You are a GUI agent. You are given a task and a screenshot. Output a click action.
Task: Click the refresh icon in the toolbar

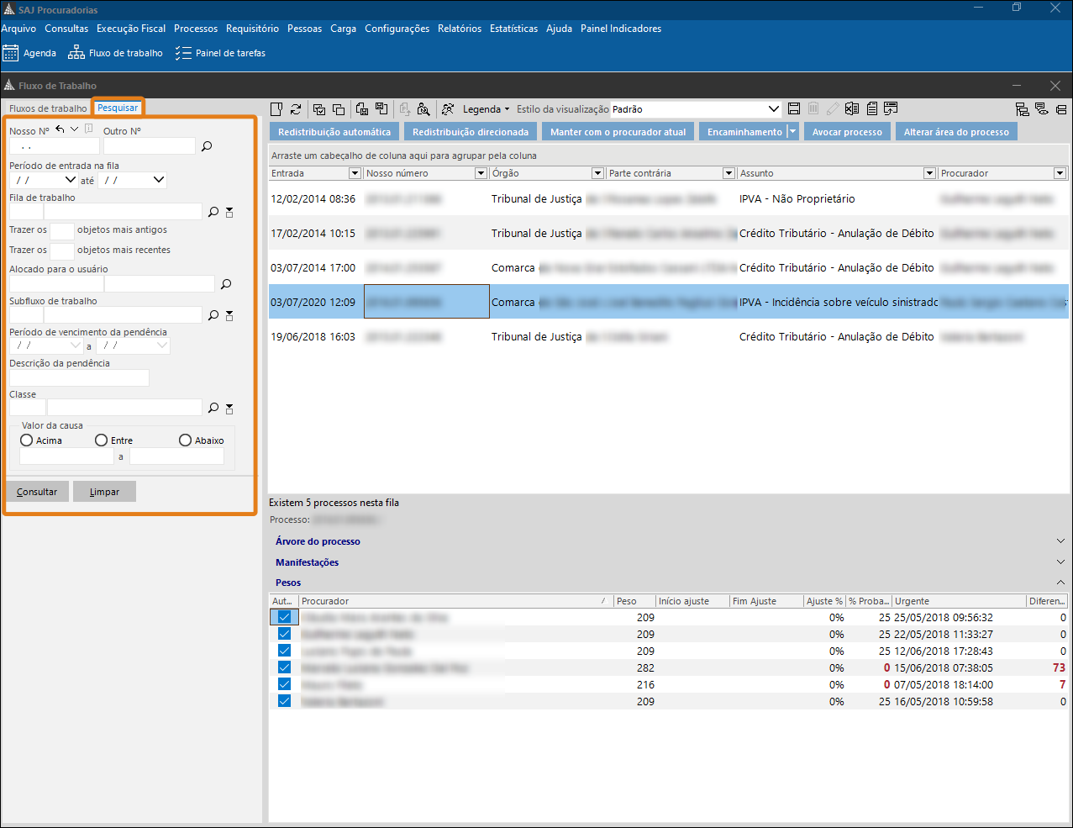point(296,109)
